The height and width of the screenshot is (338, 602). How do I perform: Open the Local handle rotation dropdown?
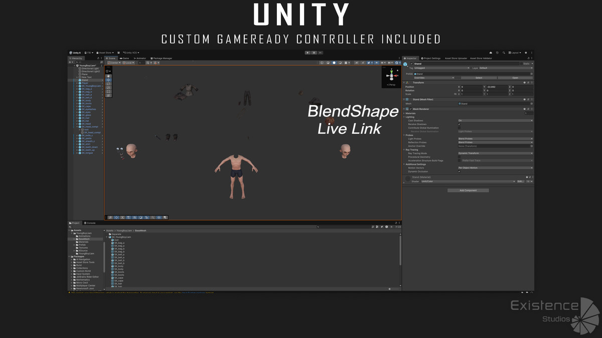coord(129,63)
